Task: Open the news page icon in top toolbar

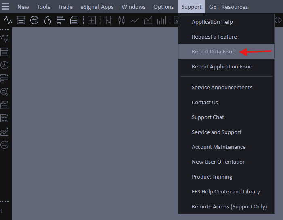Action: coord(74,21)
